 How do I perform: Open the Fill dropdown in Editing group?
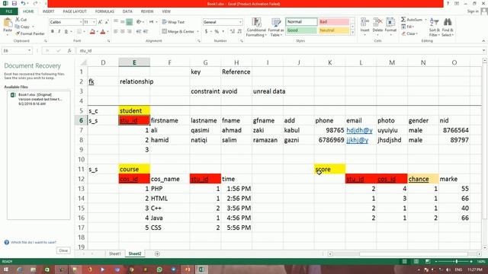coord(408,27)
